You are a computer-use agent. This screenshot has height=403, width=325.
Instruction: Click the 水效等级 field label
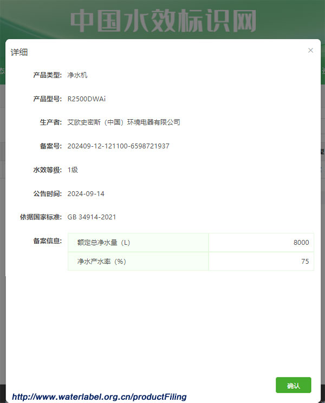pos(48,170)
